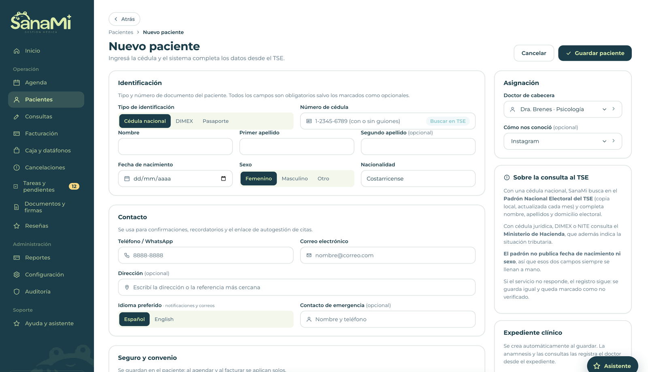Viewport: 648px width, 372px height.
Task: Focus the Contacto de emergencia field
Action: click(x=388, y=319)
